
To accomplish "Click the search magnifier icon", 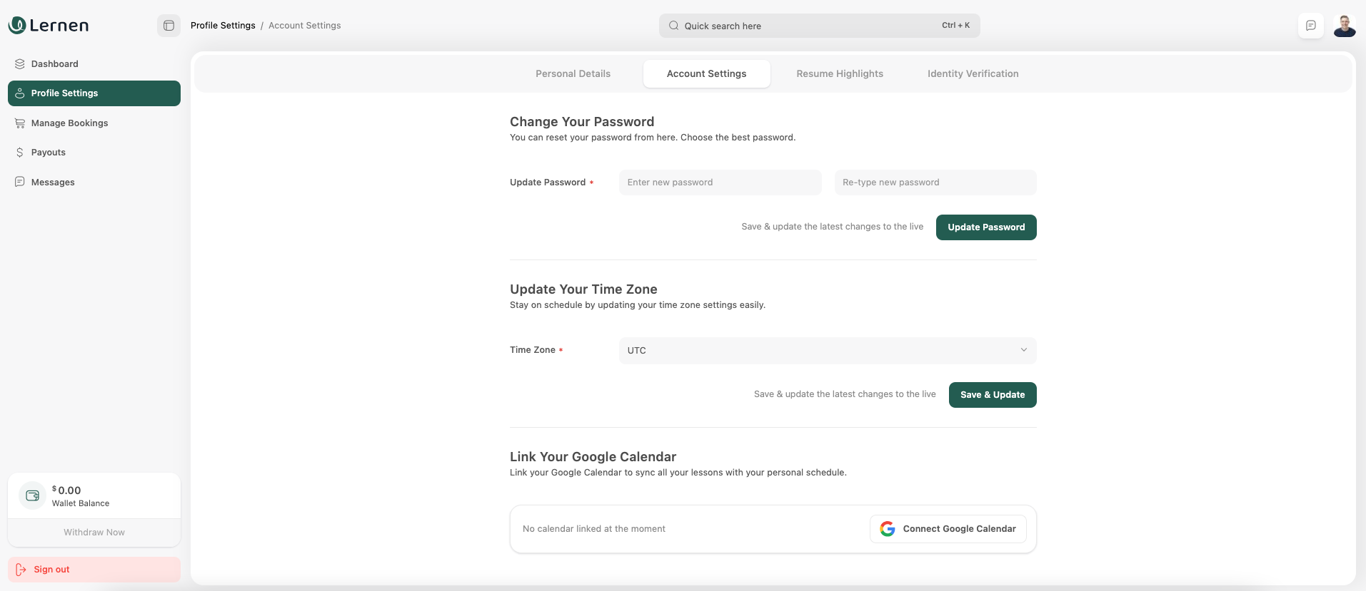I will tap(673, 26).
